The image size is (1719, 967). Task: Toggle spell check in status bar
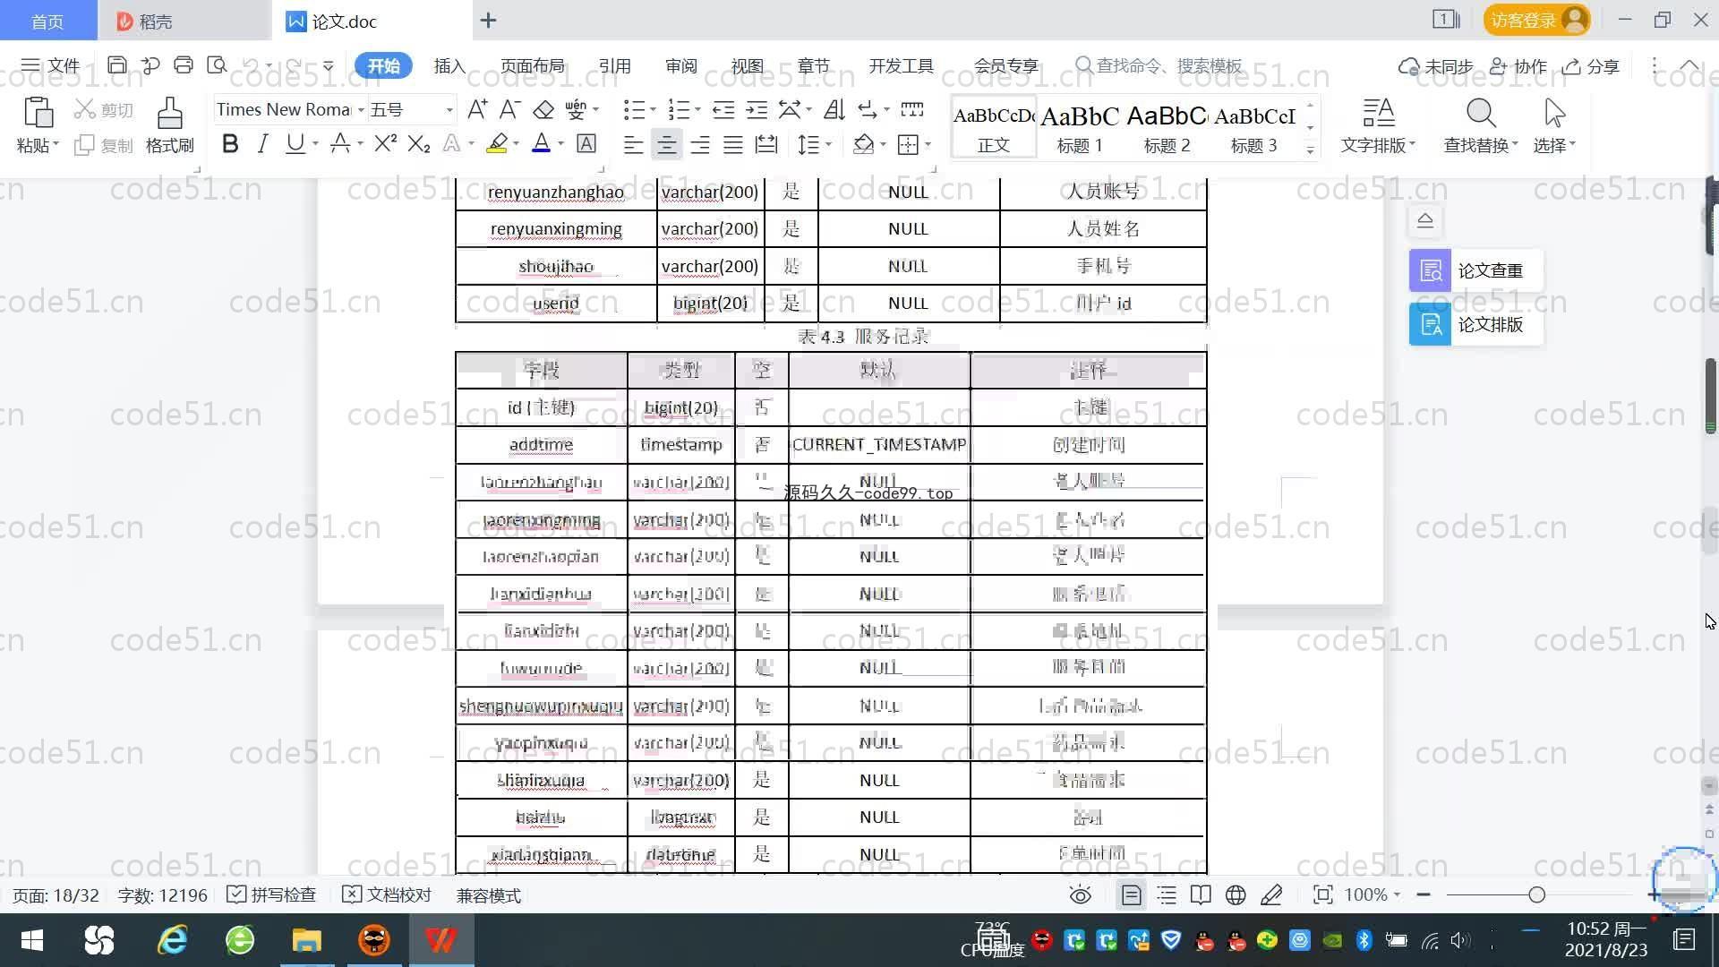pyautogui.click(x=271, y=895)
